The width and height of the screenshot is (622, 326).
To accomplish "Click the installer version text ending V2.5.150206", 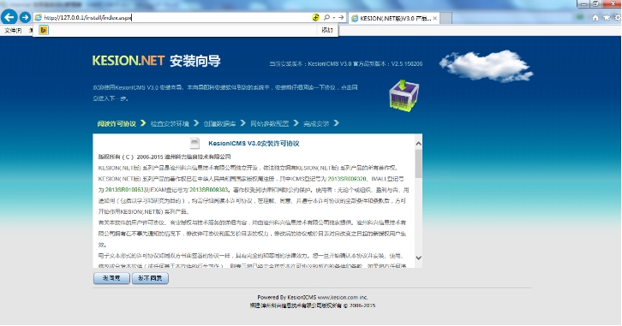I will point(346,64).
